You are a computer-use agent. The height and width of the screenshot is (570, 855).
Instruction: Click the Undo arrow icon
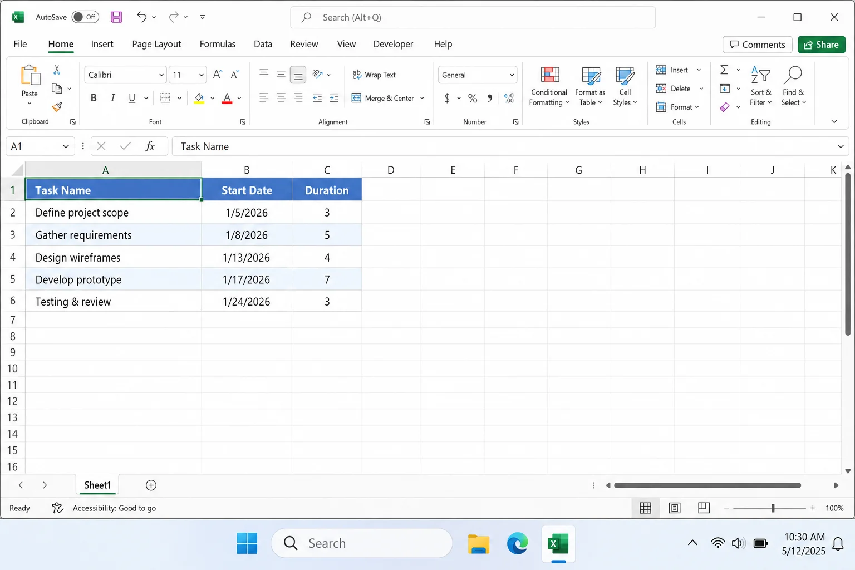pos(142,17)
